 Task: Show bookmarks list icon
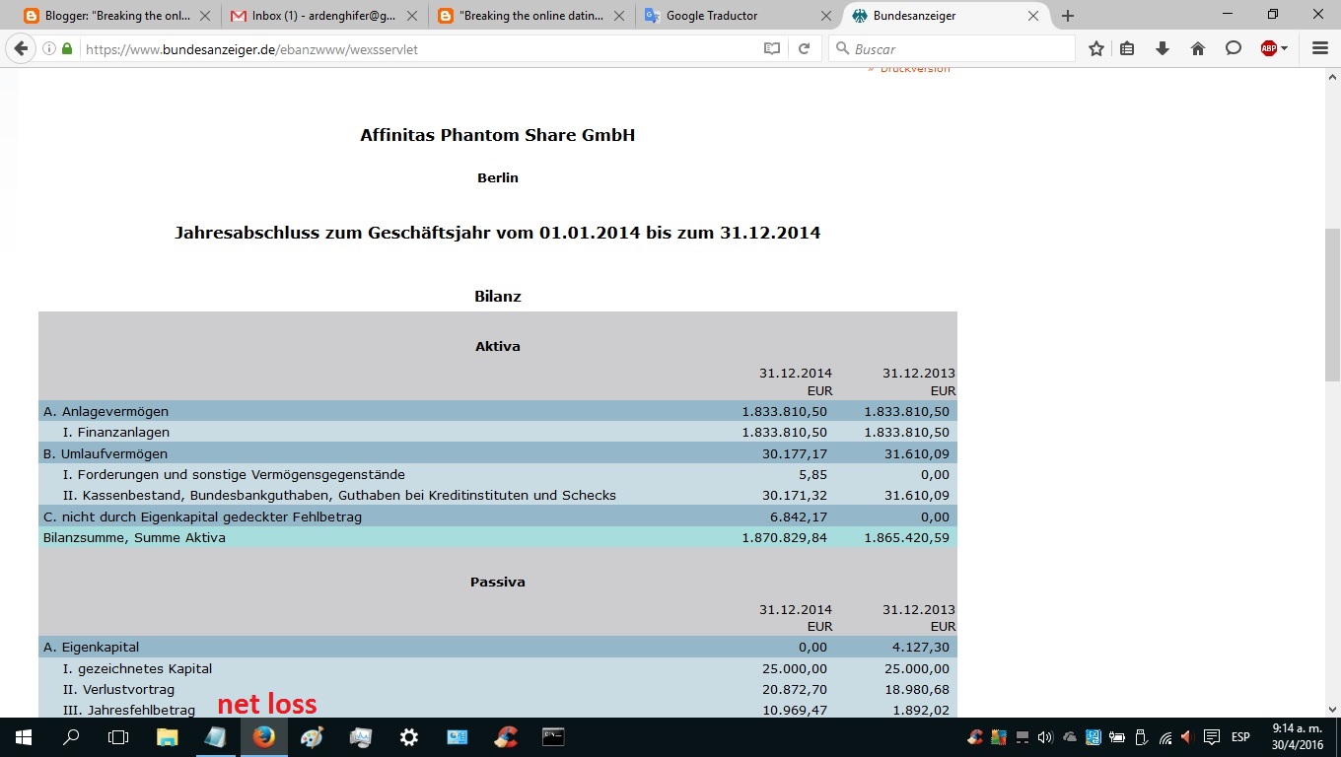click(x=1128, y=48)
